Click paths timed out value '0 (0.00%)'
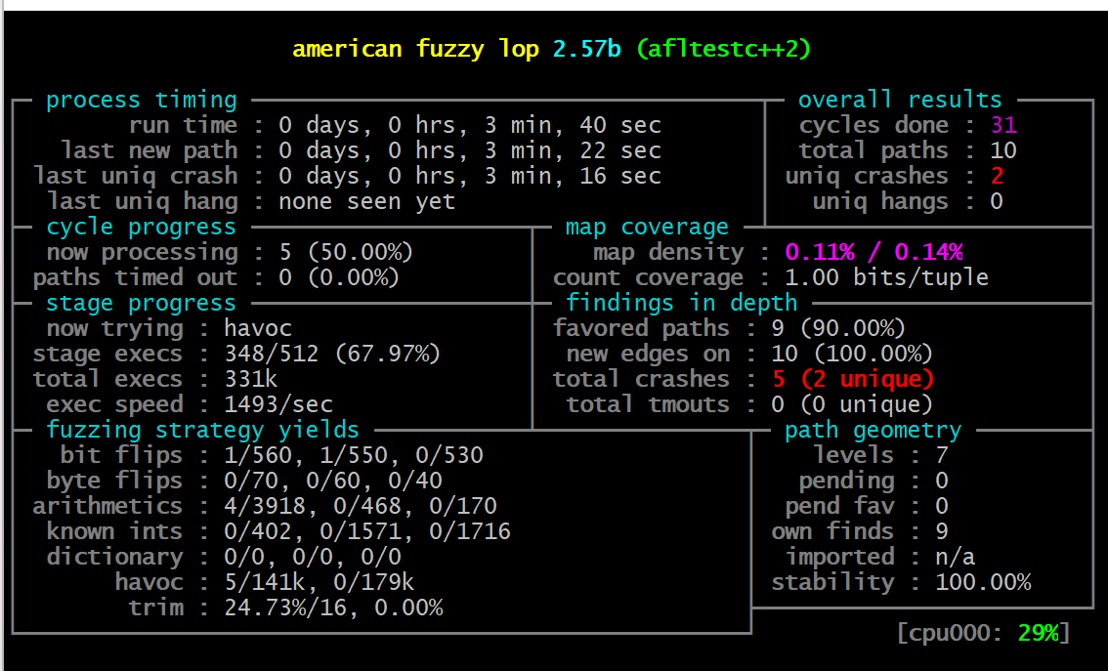The image size is (1108, 671). (339, 278)
